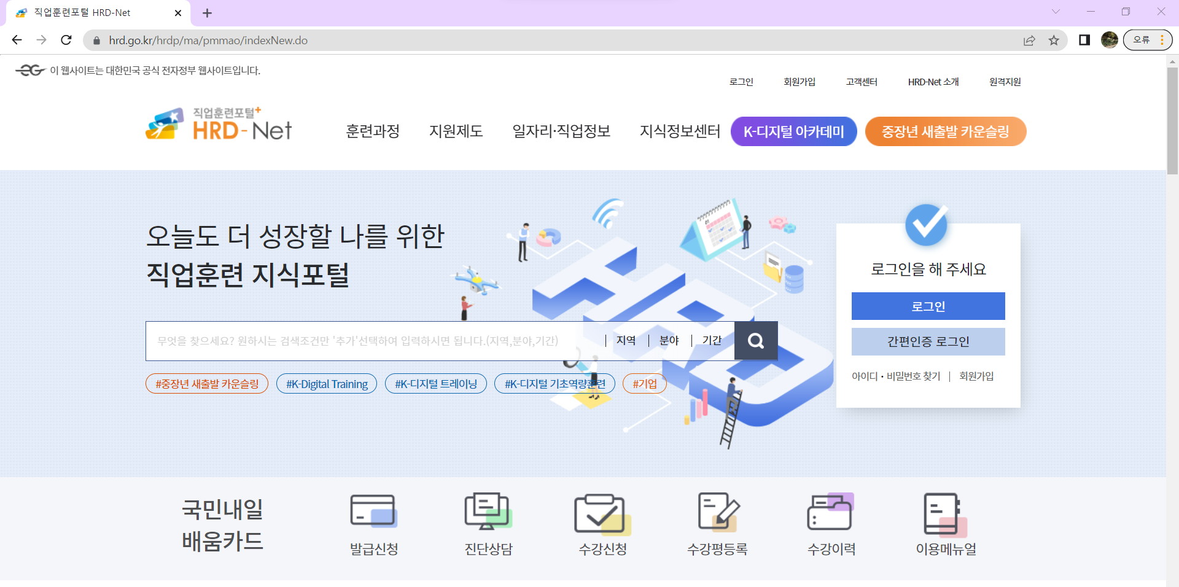Select the #K-디지털 기초역량훈련 tag

coord(554,384)
